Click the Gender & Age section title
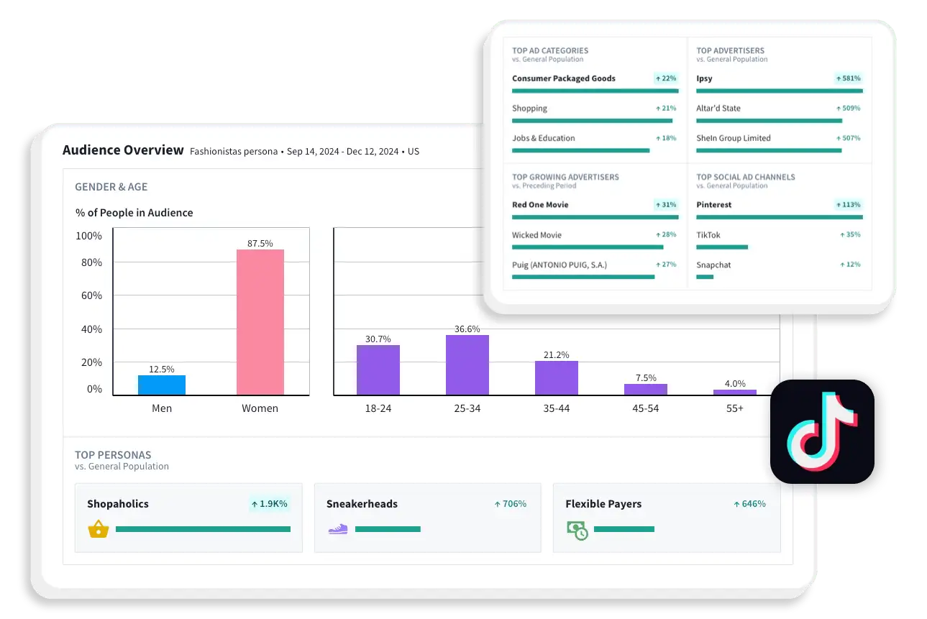The image size is (927, 619). click(x=111, y=187)
